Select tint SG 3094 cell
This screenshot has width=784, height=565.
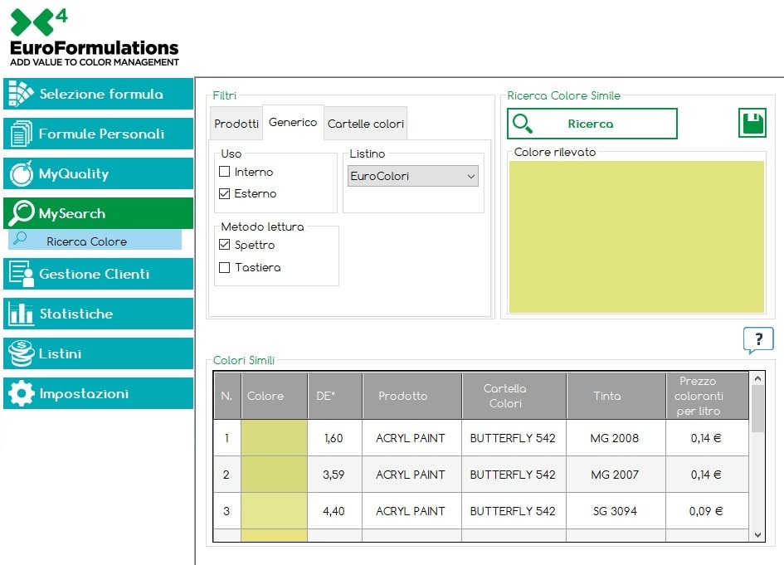coord(616,511)
